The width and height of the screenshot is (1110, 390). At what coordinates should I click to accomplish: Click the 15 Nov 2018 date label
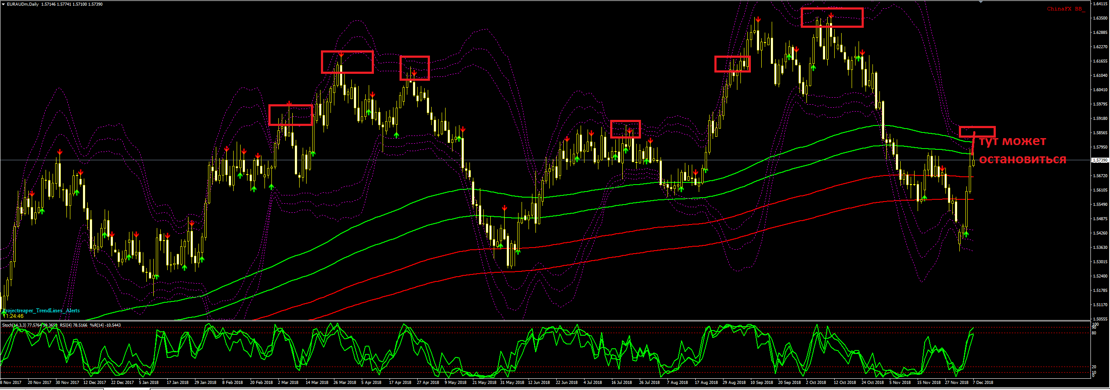pyautogui.click(x=928, y=383)
